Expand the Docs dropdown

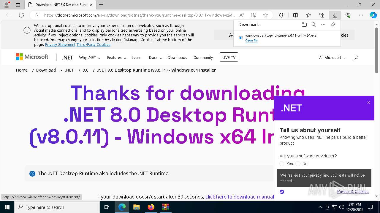(x=156, y=58)
